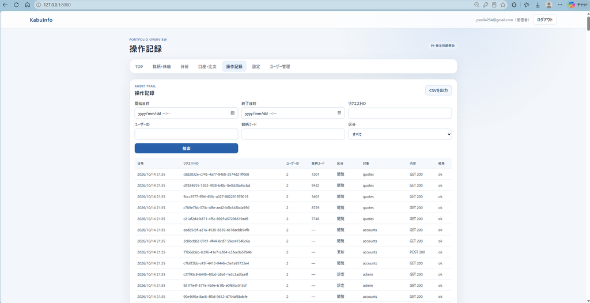Viewport: 590px width, 303px height.
Task: Click the 更新 category cell
Action: click(x=341, y=252)
